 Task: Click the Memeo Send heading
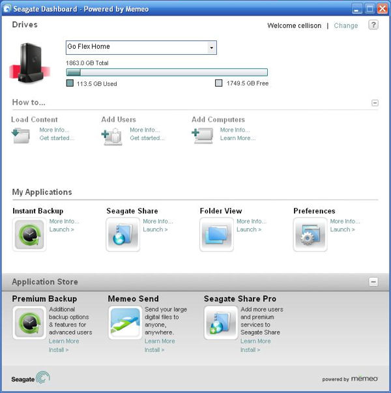point(134,298)
